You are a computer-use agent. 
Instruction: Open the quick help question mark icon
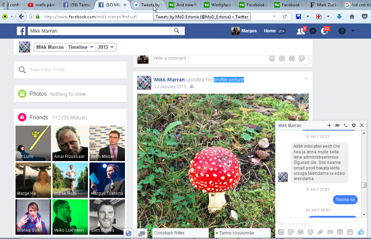(342, 31)
